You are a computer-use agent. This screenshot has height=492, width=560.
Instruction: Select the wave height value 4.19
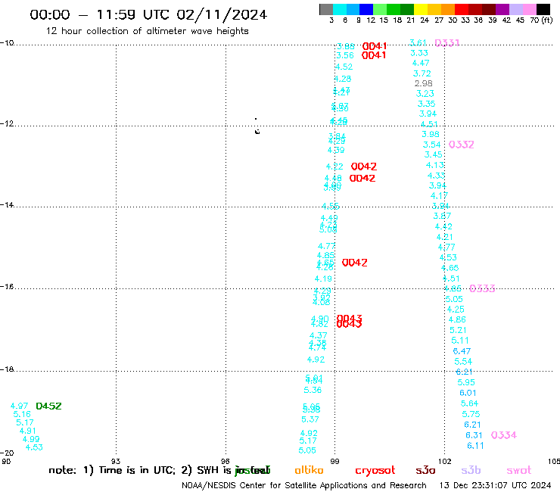[323, 279]
